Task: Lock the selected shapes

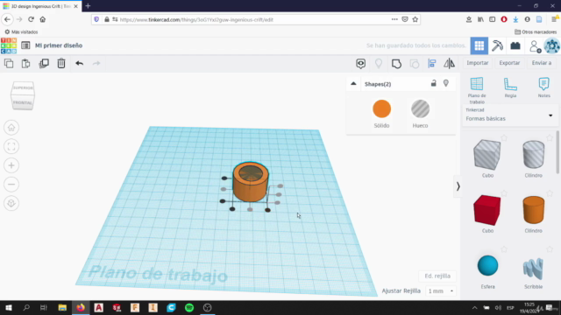Action: pyautogui.click(x=433, y=84)
